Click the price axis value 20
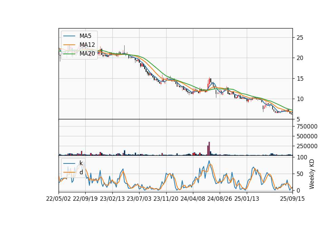 300,58
